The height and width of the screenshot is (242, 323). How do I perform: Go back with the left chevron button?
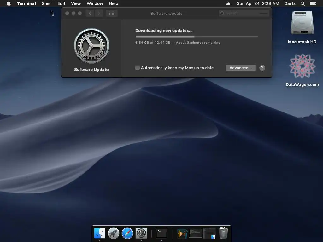click(90, 13)
